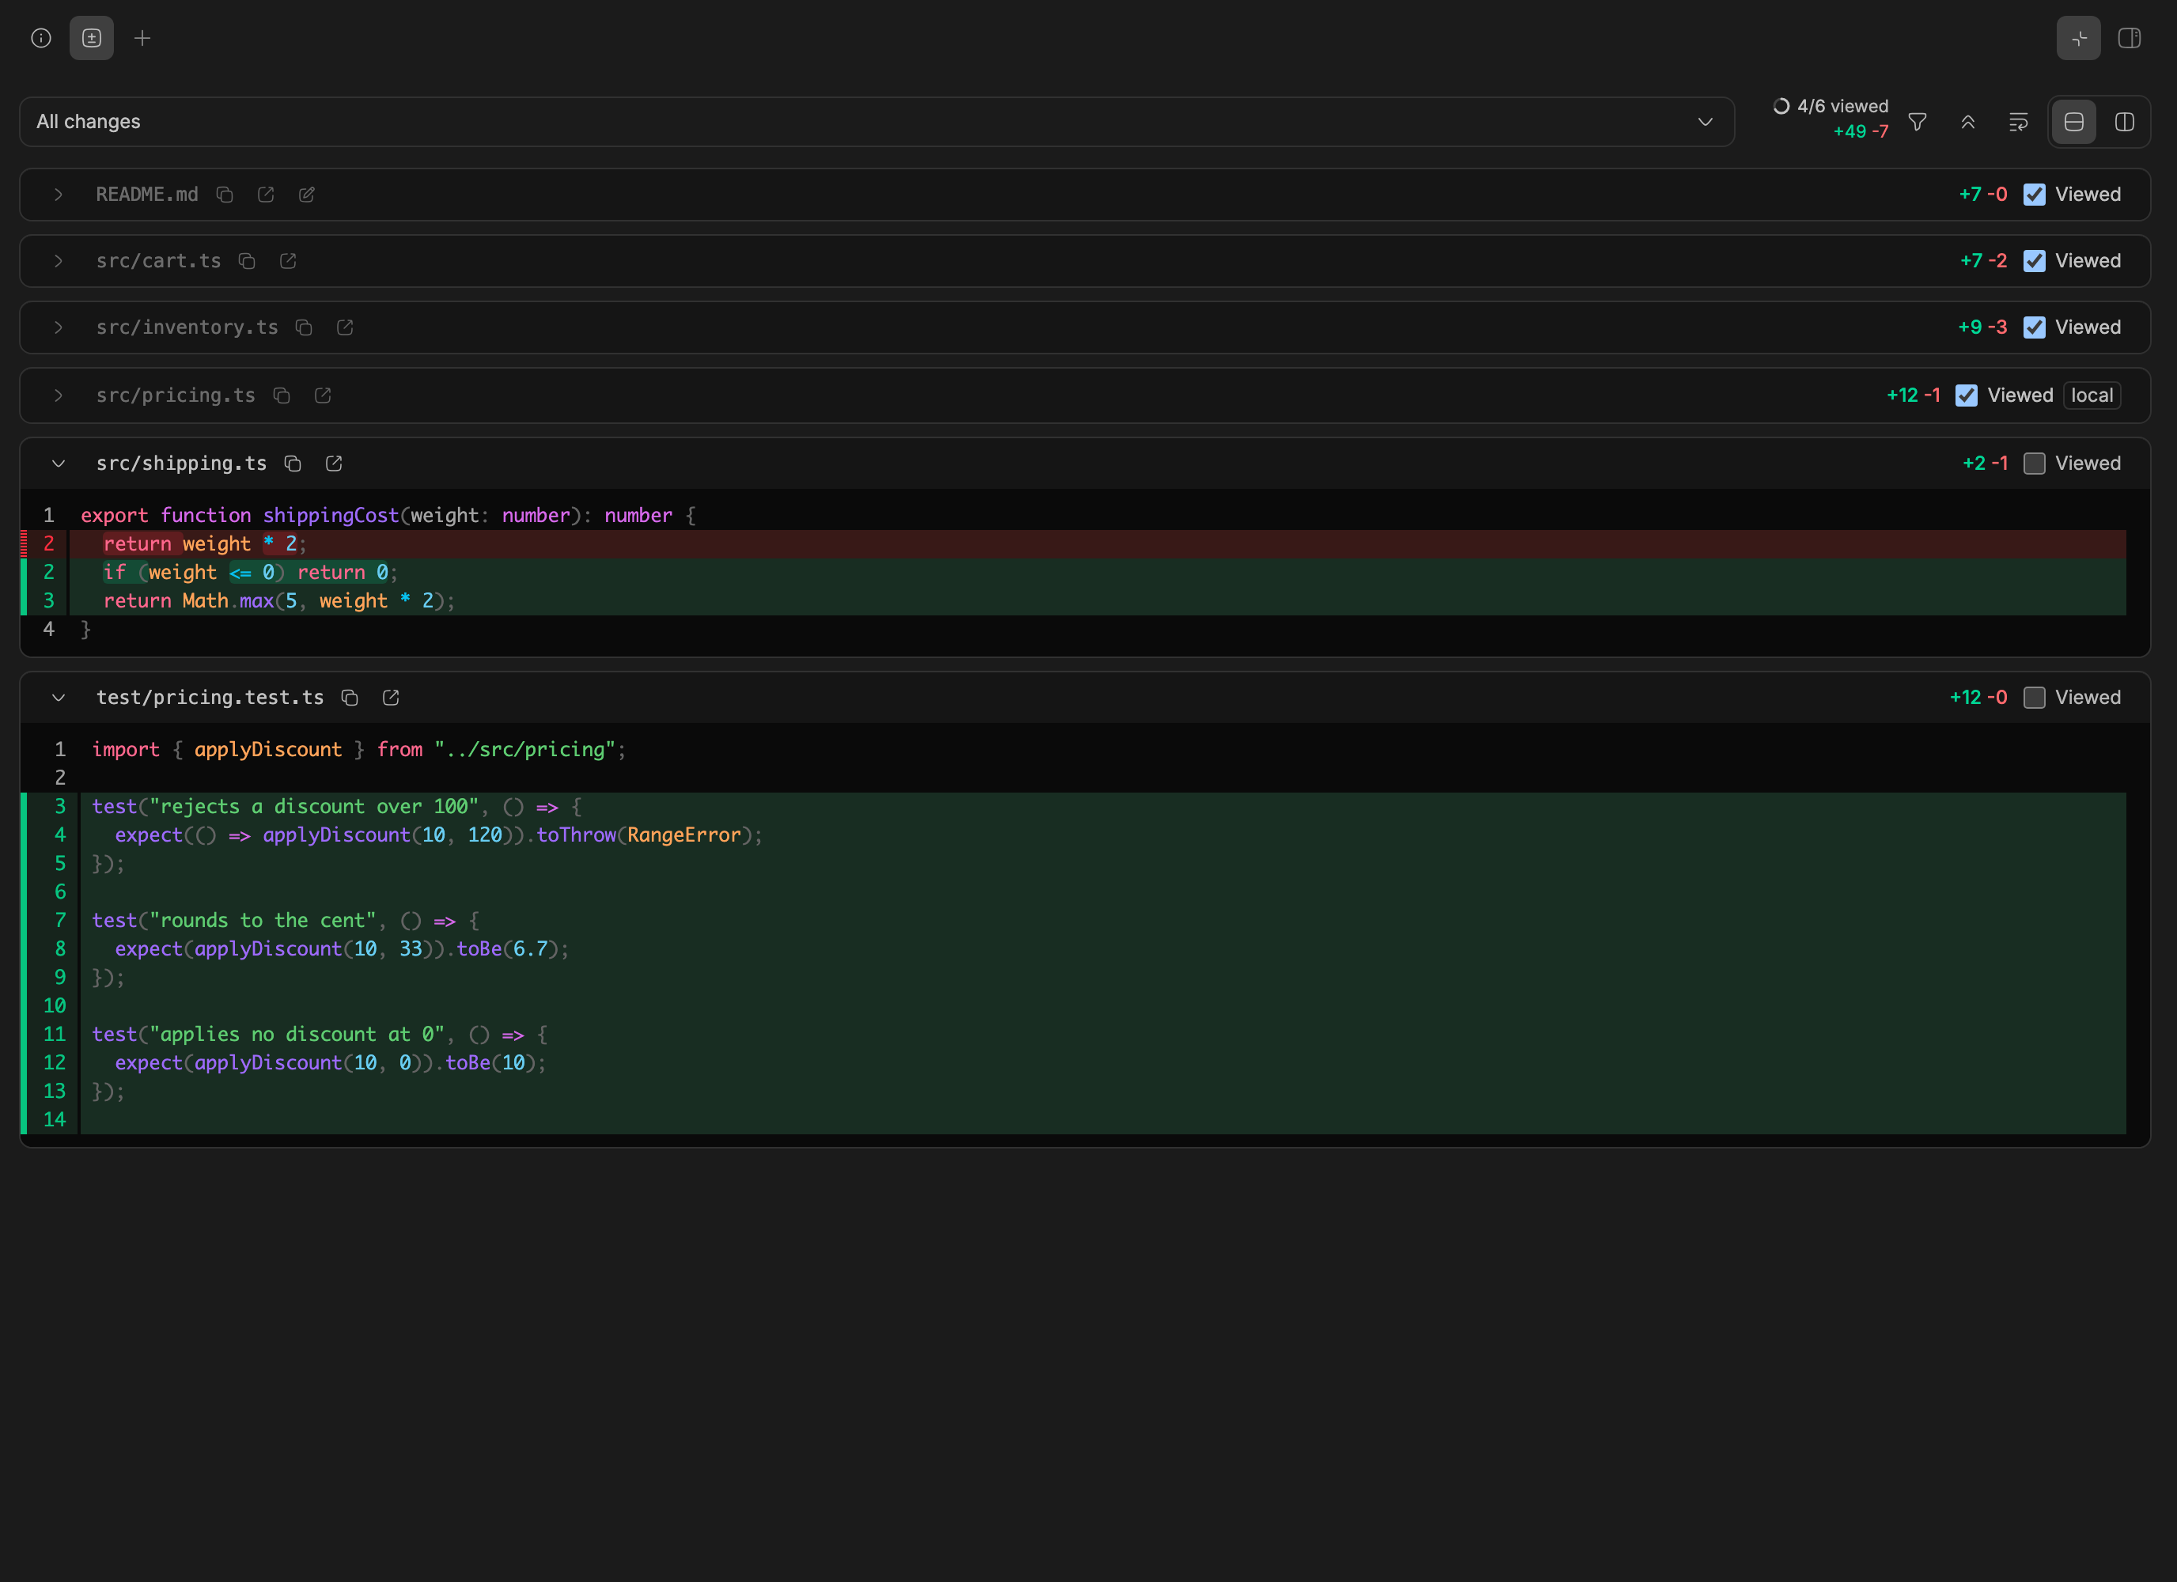Expand the src/cart.ts file diff

pos(59,261)
